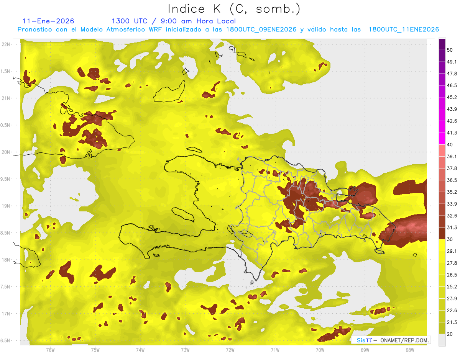
Task: Click the 19N latitude axis label
Action: click(x=6, y=206)
